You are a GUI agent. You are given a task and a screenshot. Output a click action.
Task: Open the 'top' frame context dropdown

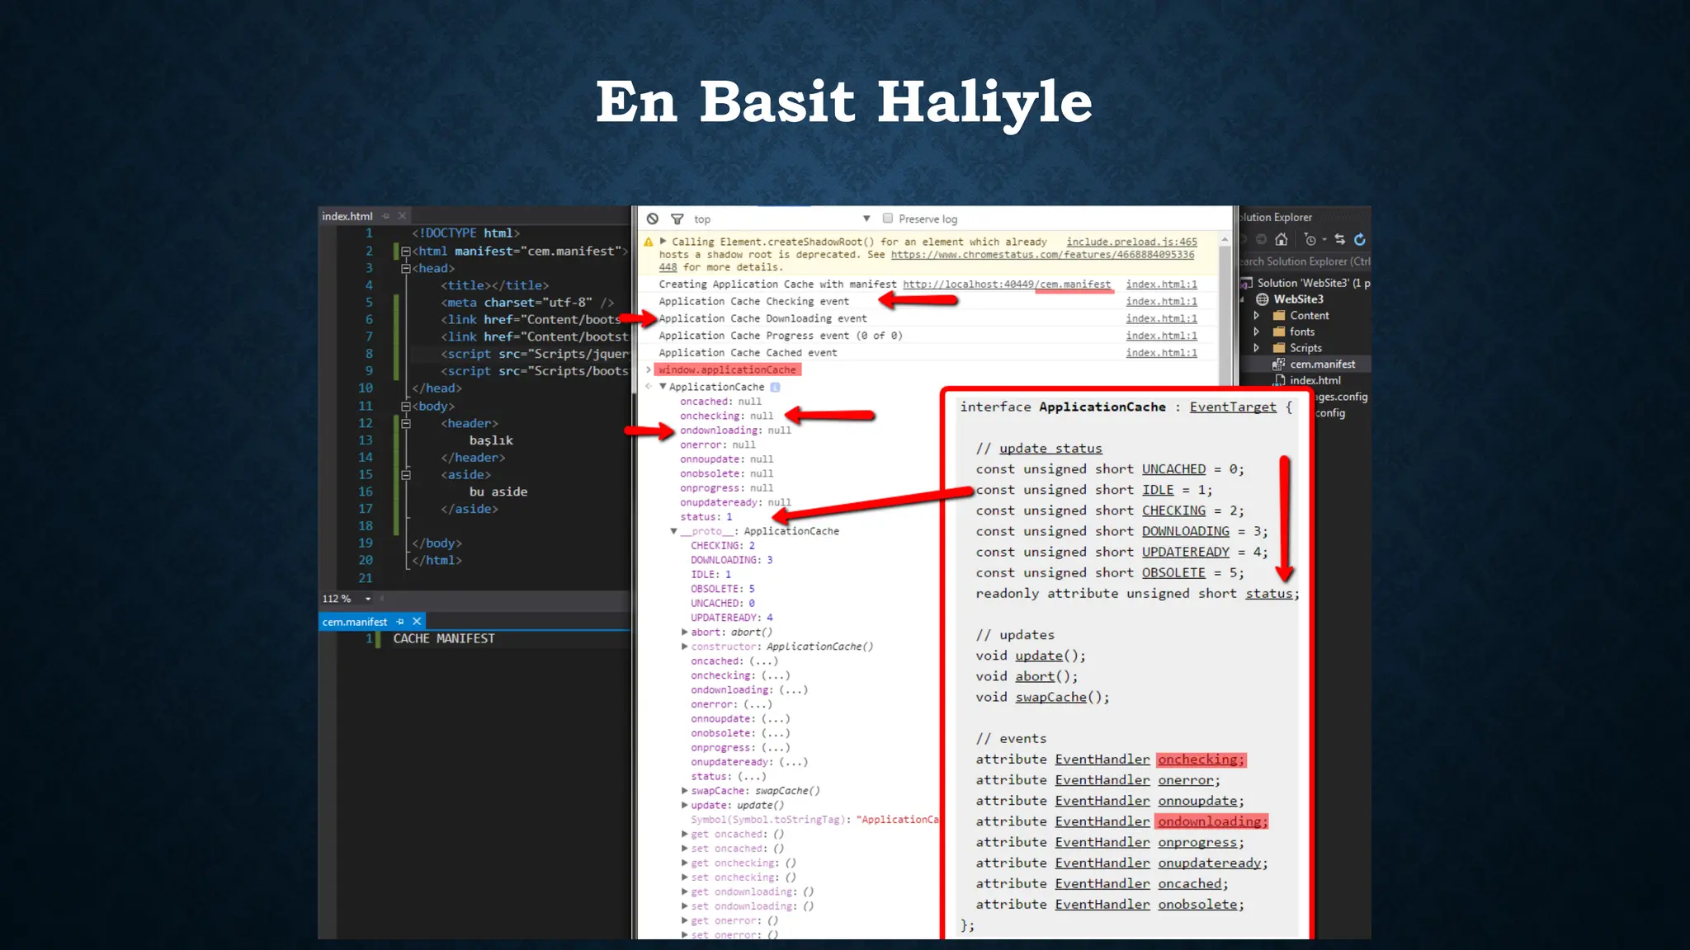tap(782, 219)
